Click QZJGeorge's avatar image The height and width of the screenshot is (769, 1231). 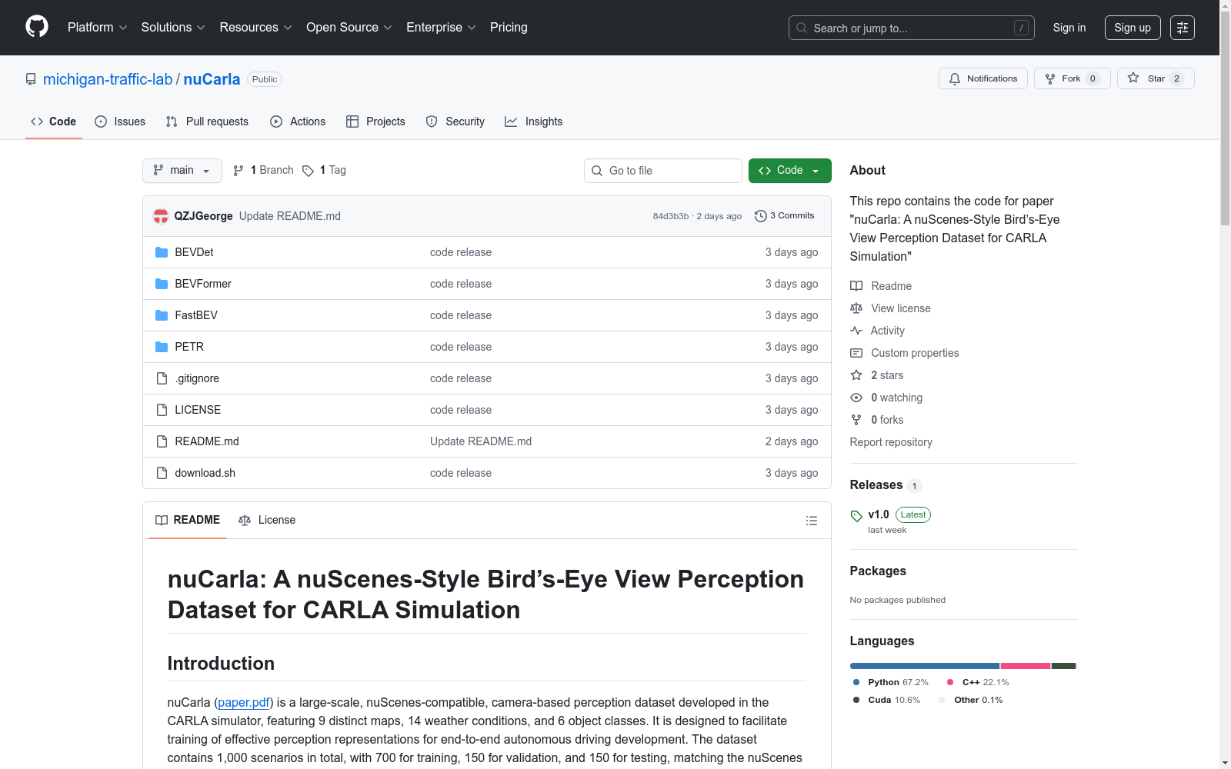coord(161,216)
